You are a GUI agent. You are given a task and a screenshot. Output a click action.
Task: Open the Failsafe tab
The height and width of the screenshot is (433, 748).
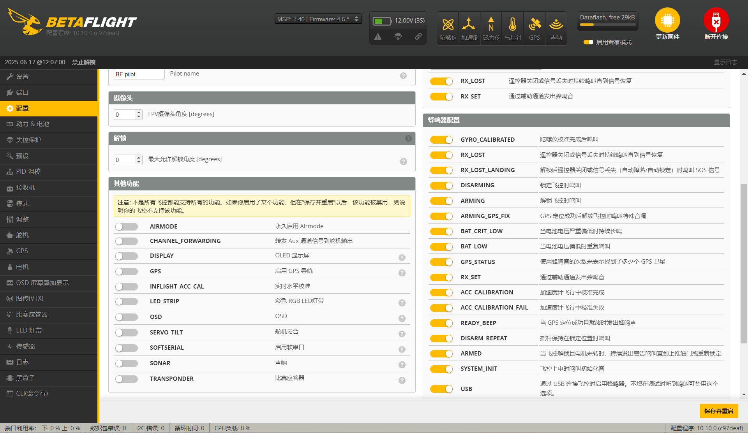49,140
